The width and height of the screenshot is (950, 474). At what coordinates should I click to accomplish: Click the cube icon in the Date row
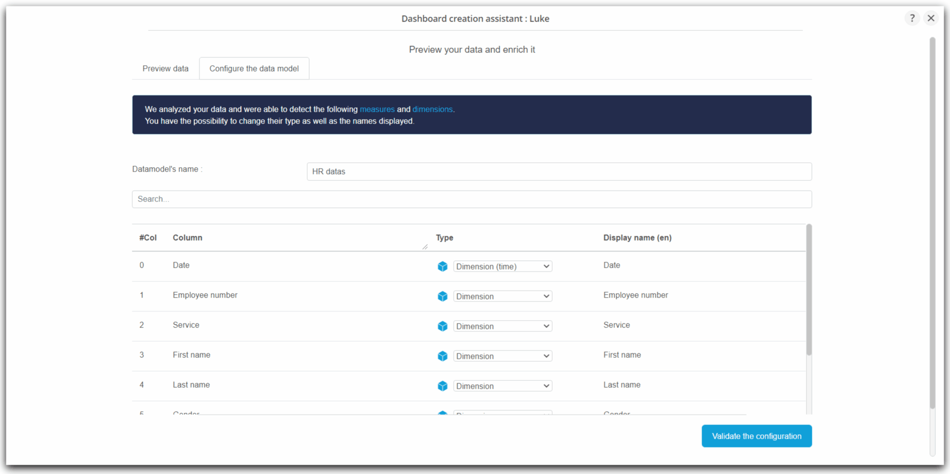point(442,266)
